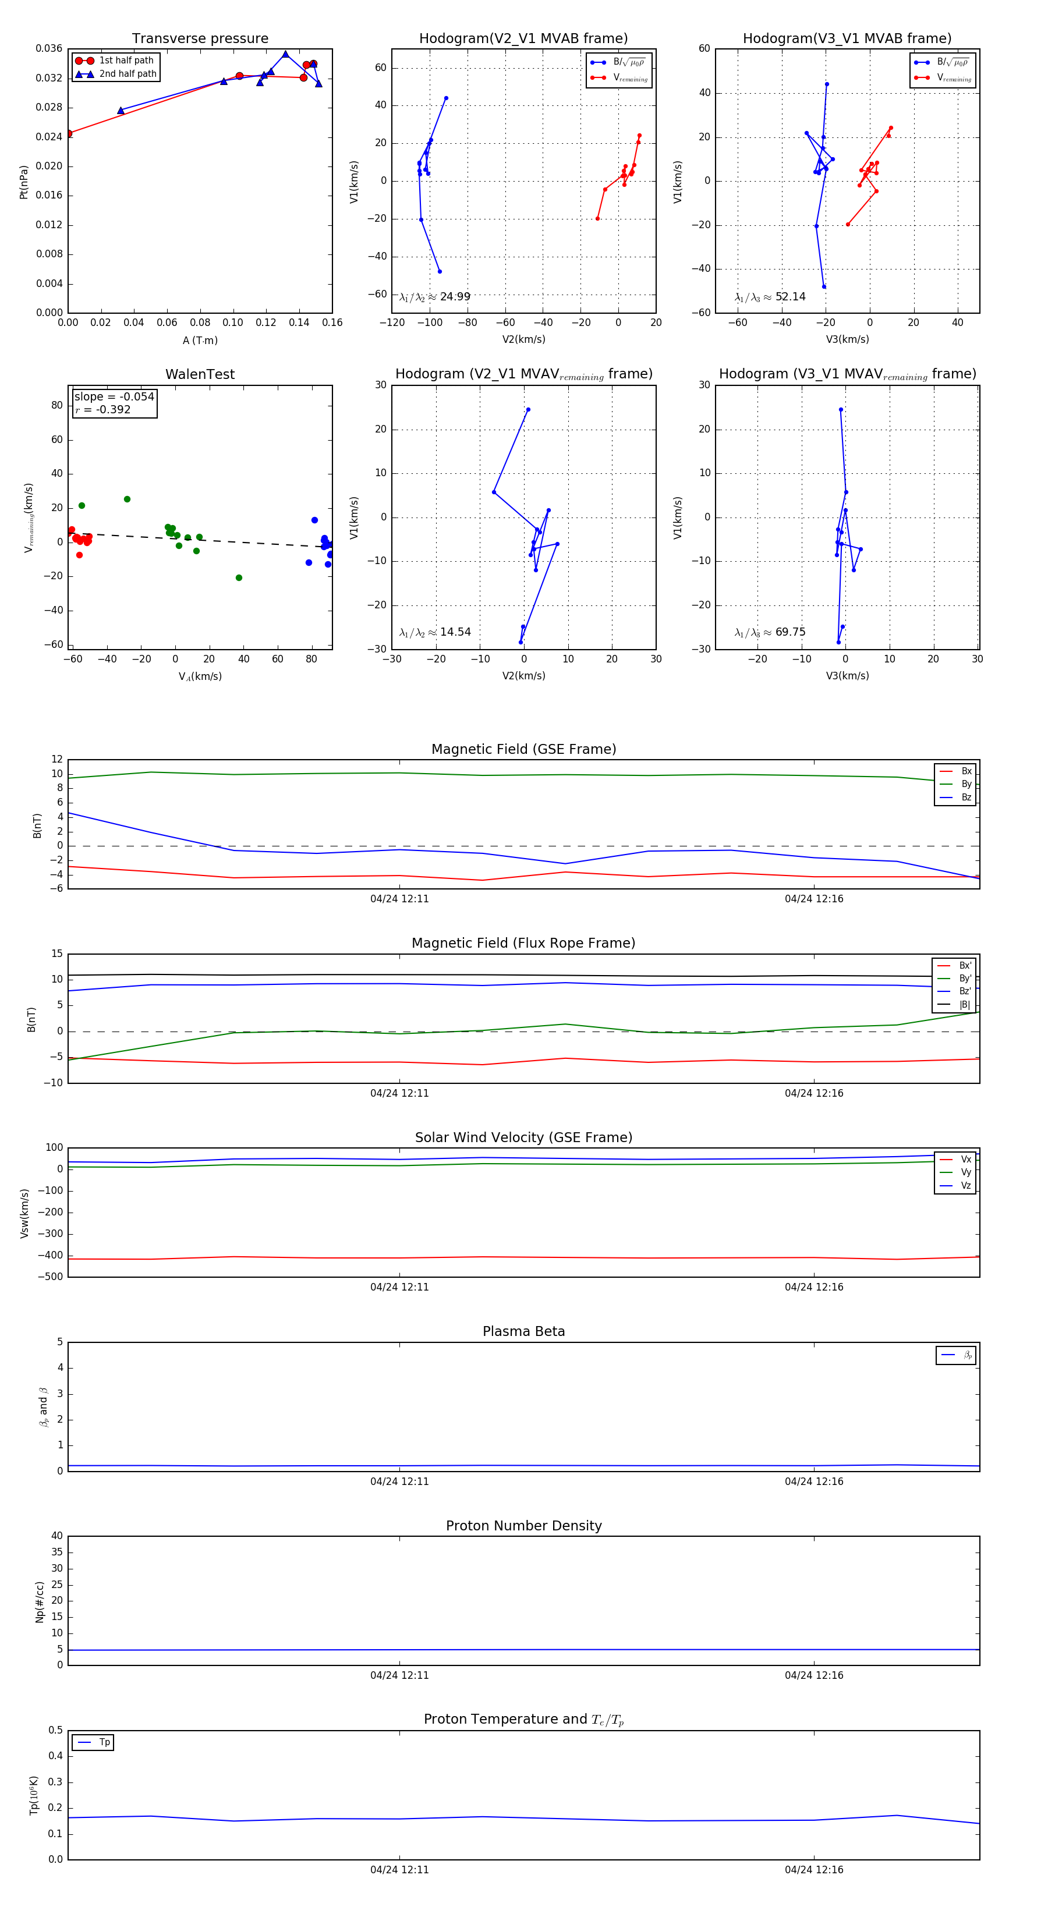
Task: Click the 'Solar Wind Velocity (GSE Frame)' title
Action: [x=523, y=1138]
